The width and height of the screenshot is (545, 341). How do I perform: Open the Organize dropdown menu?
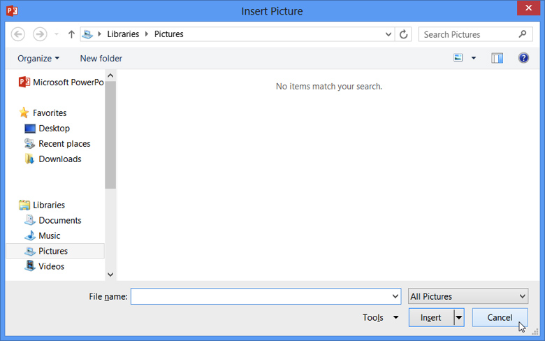(x=38, y=58)
